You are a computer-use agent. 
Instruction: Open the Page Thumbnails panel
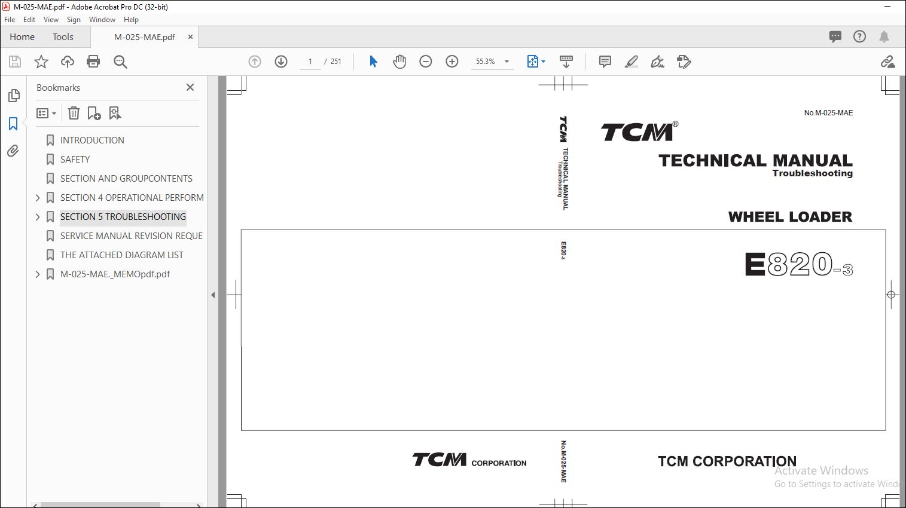tap(13, 96)
